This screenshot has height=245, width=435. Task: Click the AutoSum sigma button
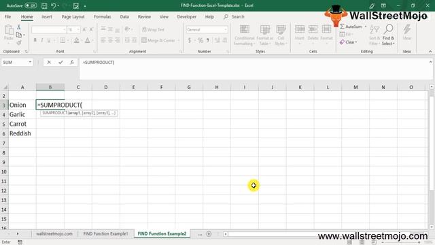click(x=351, y=27)
